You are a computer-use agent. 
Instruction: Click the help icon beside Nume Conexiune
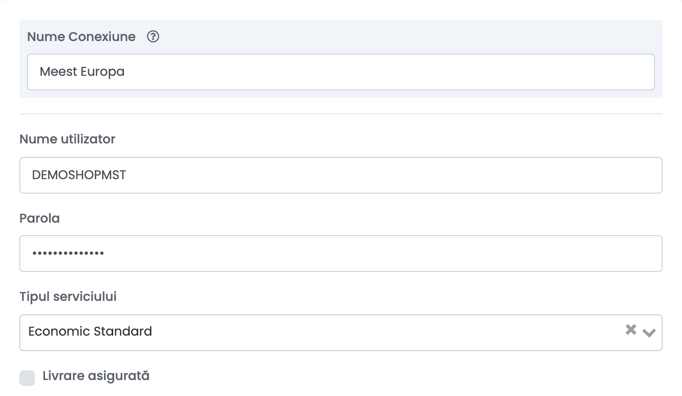153,37
